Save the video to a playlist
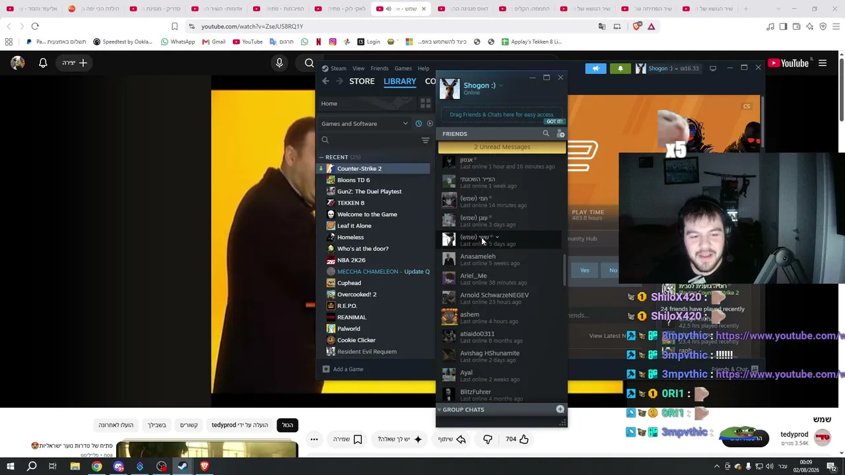Image resolution: width=845 pixels, height=475 pixels. point(348,439)
